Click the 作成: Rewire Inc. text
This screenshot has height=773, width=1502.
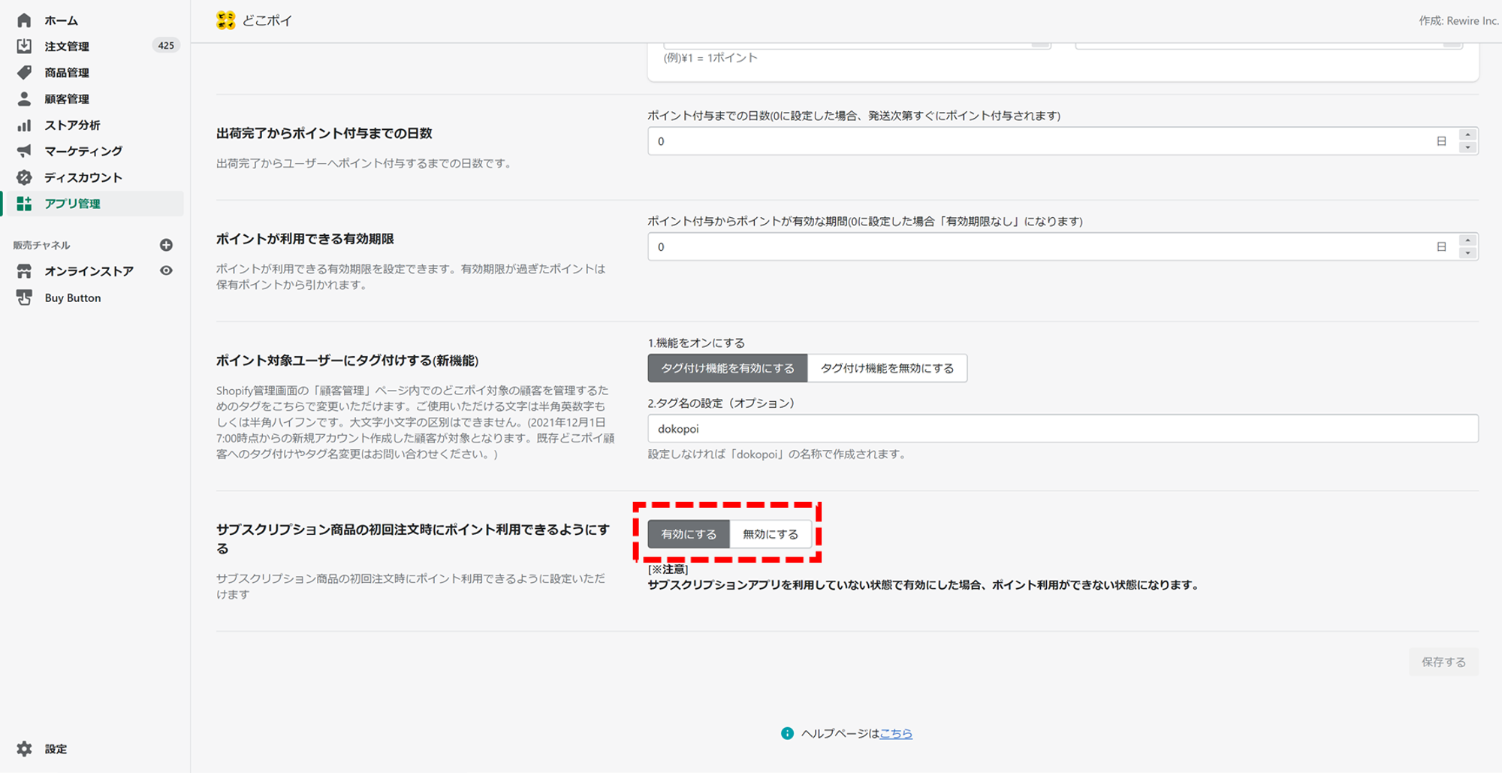click(x=1458, y=20)
